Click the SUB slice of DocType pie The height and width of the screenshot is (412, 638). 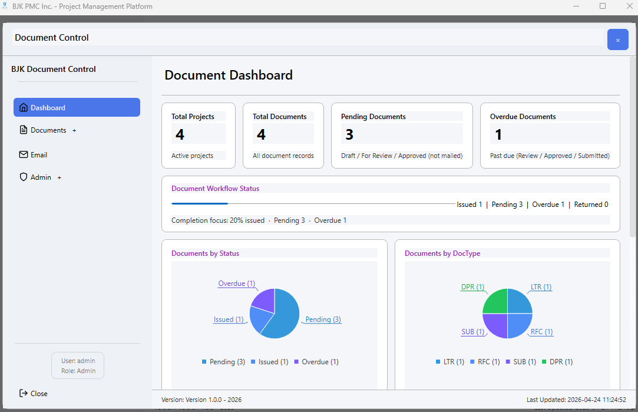point(496,325)
